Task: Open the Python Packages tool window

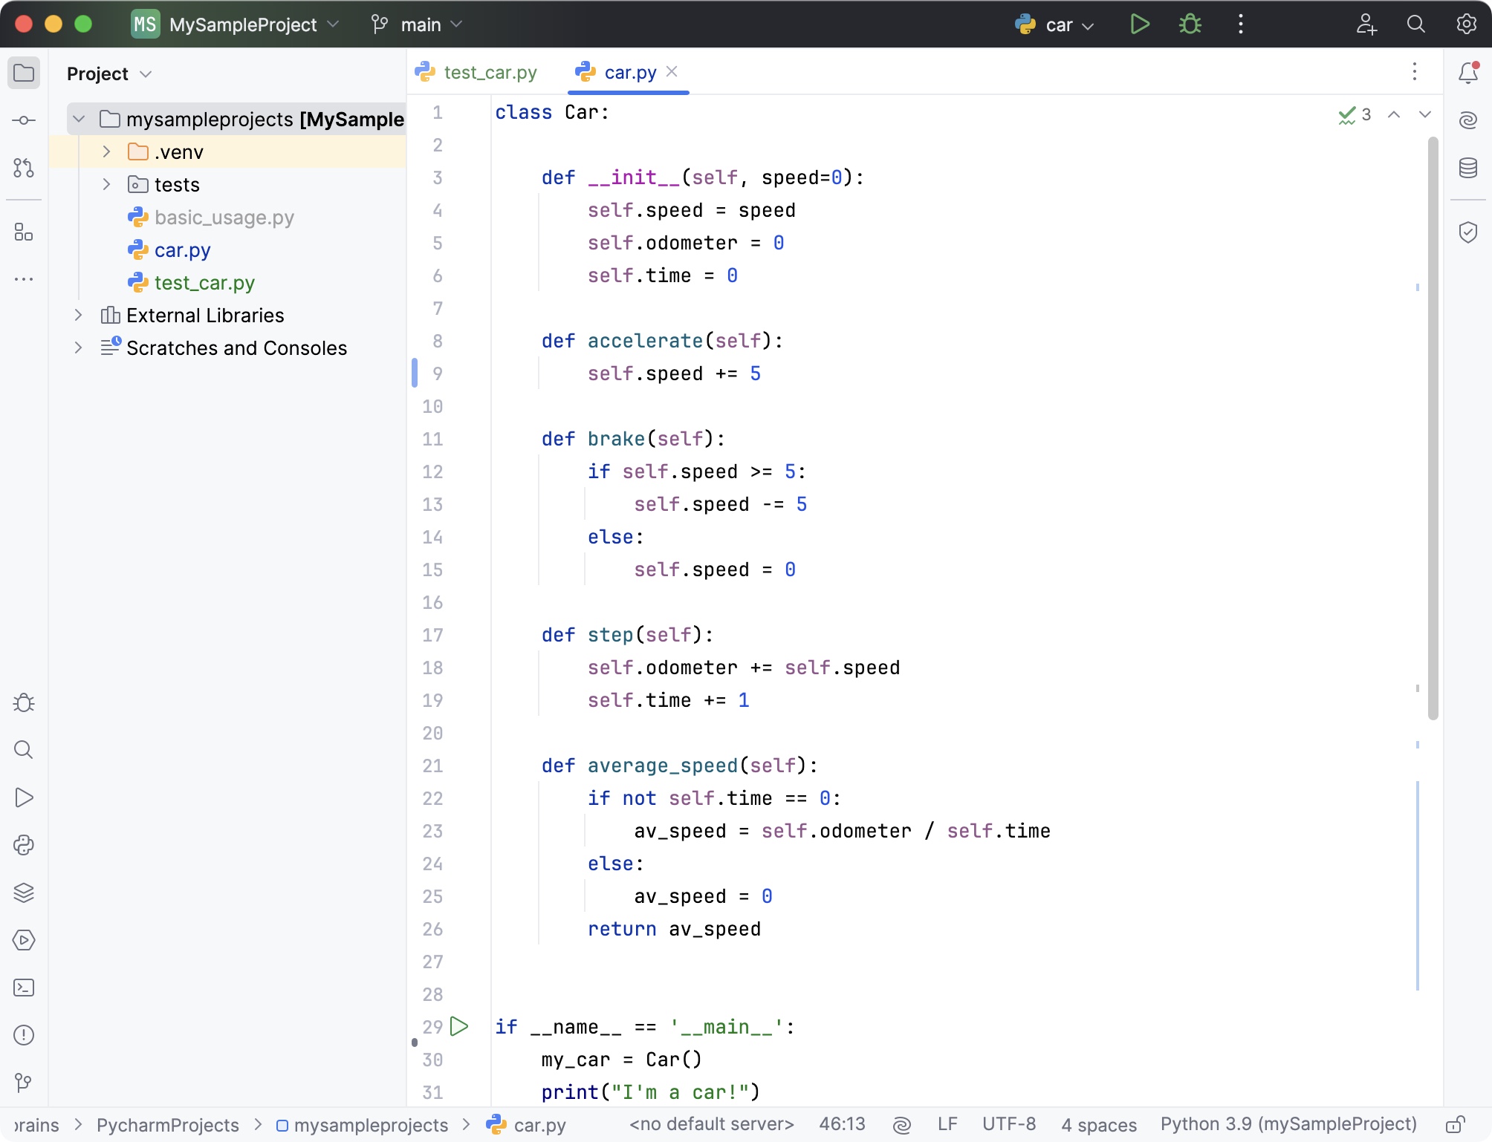Action: [x=23, y=845]
